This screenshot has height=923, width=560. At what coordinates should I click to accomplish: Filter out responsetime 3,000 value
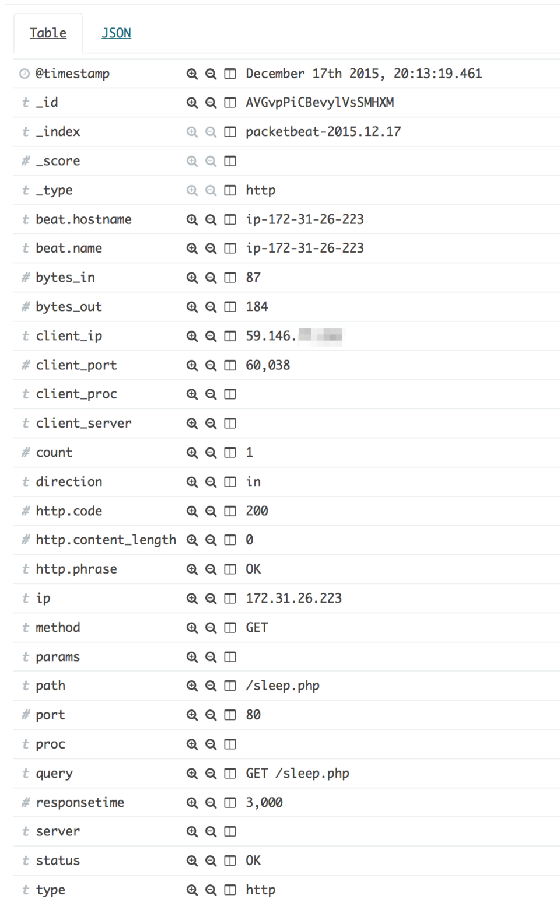tap(211, 803)
